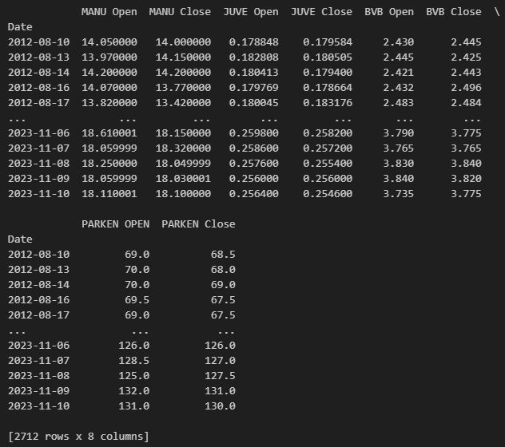Click the PARKEN value 125.0
This screenshot has height=447, width=505.
click(134, 375)
